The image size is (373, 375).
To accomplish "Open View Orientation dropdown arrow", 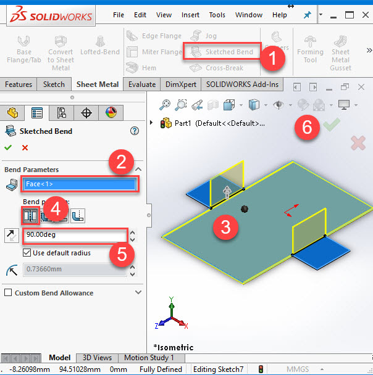I will [x=241, y=105].
